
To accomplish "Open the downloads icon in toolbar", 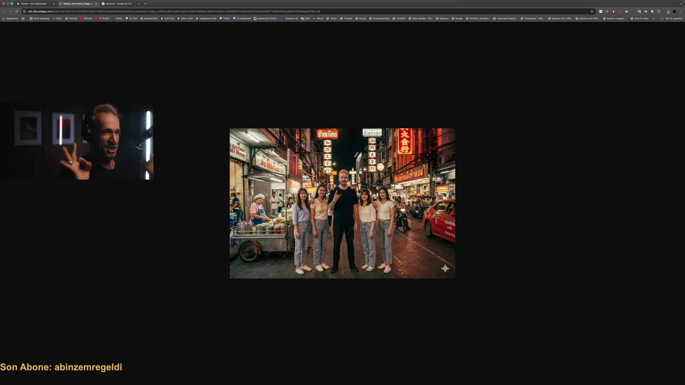I will [668, 11].
